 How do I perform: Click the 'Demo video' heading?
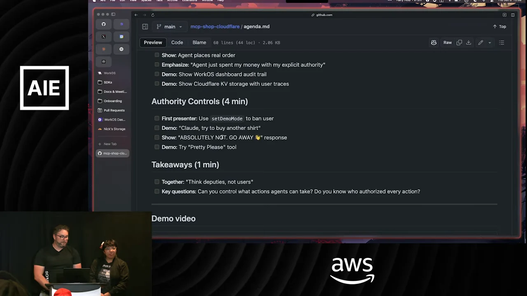pos(173,218)
